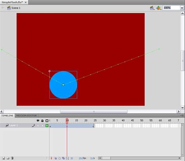Click the Center Frame icon
This screenshot has width=185, height=161.
(x=51, y=158)
